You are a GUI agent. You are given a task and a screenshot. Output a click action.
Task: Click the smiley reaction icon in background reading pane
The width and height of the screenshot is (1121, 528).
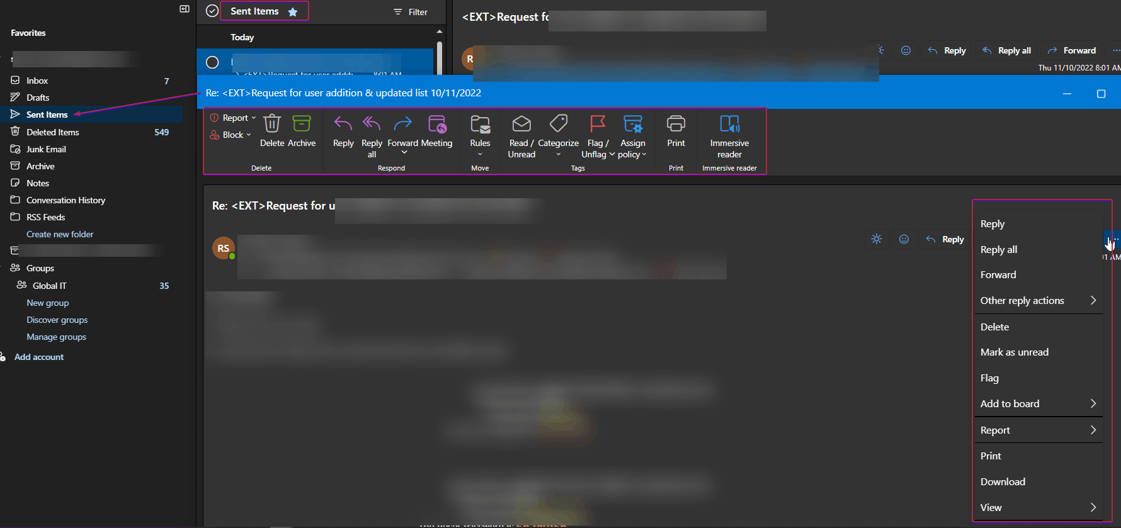(x=906, y=50)
